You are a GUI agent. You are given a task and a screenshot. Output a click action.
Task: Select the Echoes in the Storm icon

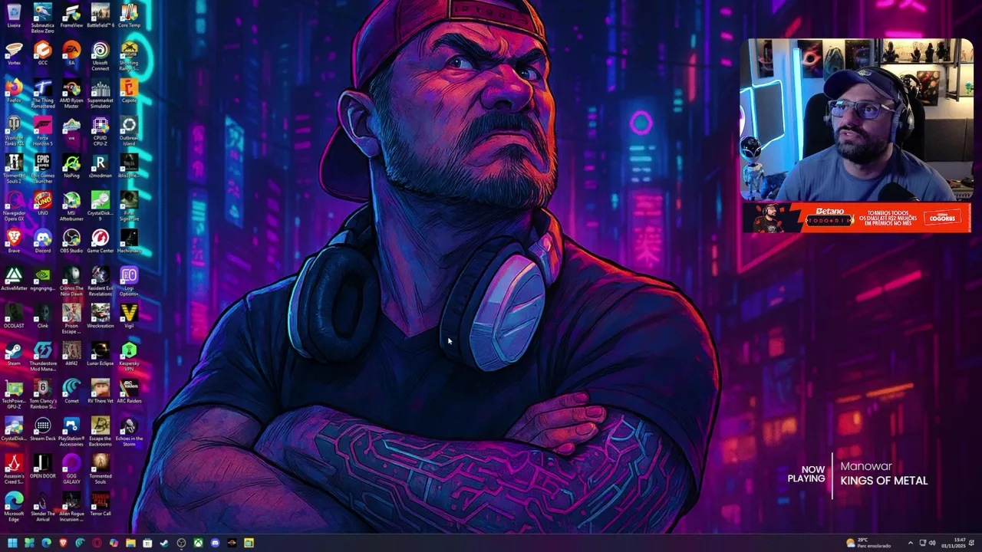point(129,431)
